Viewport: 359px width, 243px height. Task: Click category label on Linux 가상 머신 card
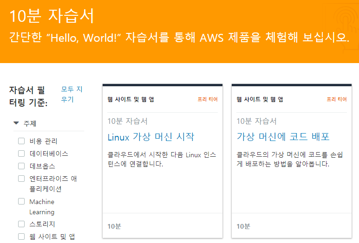click(131, 99)
